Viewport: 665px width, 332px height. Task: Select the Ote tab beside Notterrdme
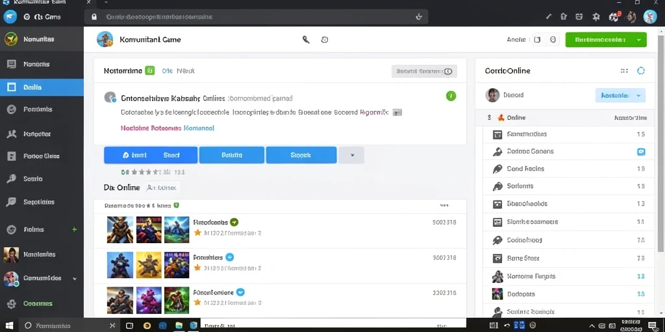click(x=167, y=71)
